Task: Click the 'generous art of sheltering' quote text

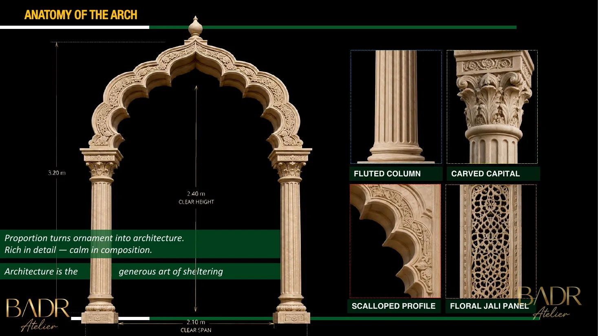Action: (171, 271)
